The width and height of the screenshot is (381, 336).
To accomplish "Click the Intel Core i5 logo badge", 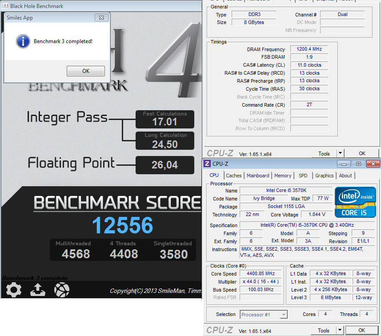I will 355,202.
